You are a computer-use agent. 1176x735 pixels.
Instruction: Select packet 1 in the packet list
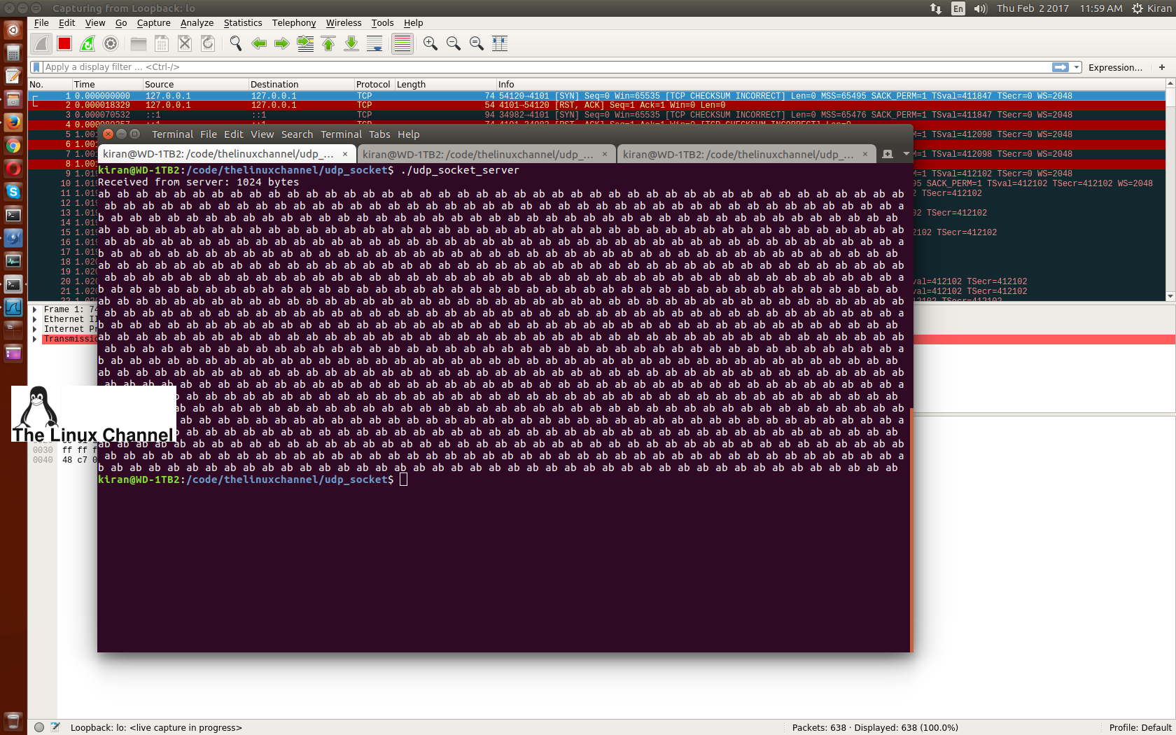point(596,96)
